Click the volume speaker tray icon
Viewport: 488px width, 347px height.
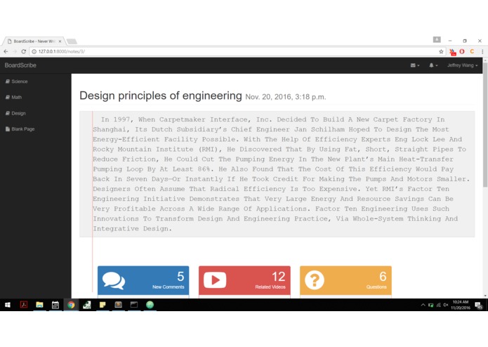point(446,305)
